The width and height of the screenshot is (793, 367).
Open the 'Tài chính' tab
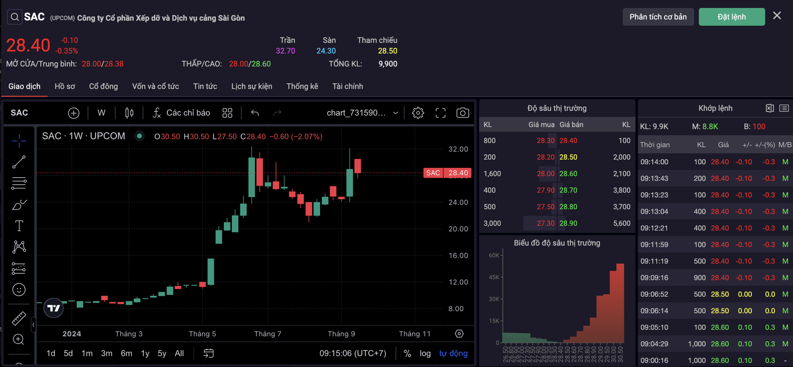click(x=347, y=86)
